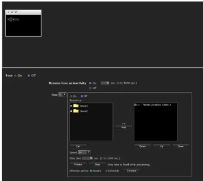Select Off radio inside Tour A panel

[82, 96]
